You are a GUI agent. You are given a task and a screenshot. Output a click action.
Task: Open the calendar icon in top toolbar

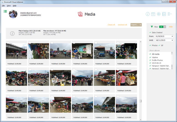click(153, 14)
